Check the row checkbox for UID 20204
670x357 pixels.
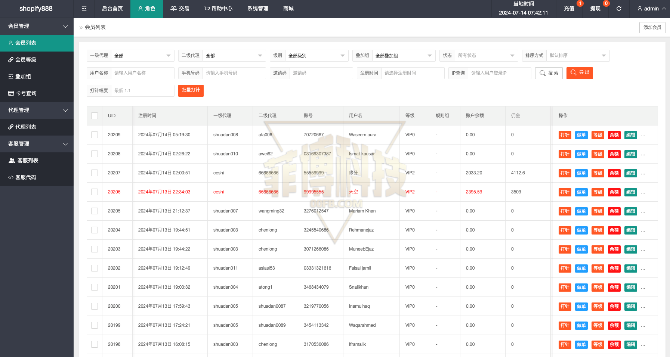pyautogui.click(x=95, y=230)
